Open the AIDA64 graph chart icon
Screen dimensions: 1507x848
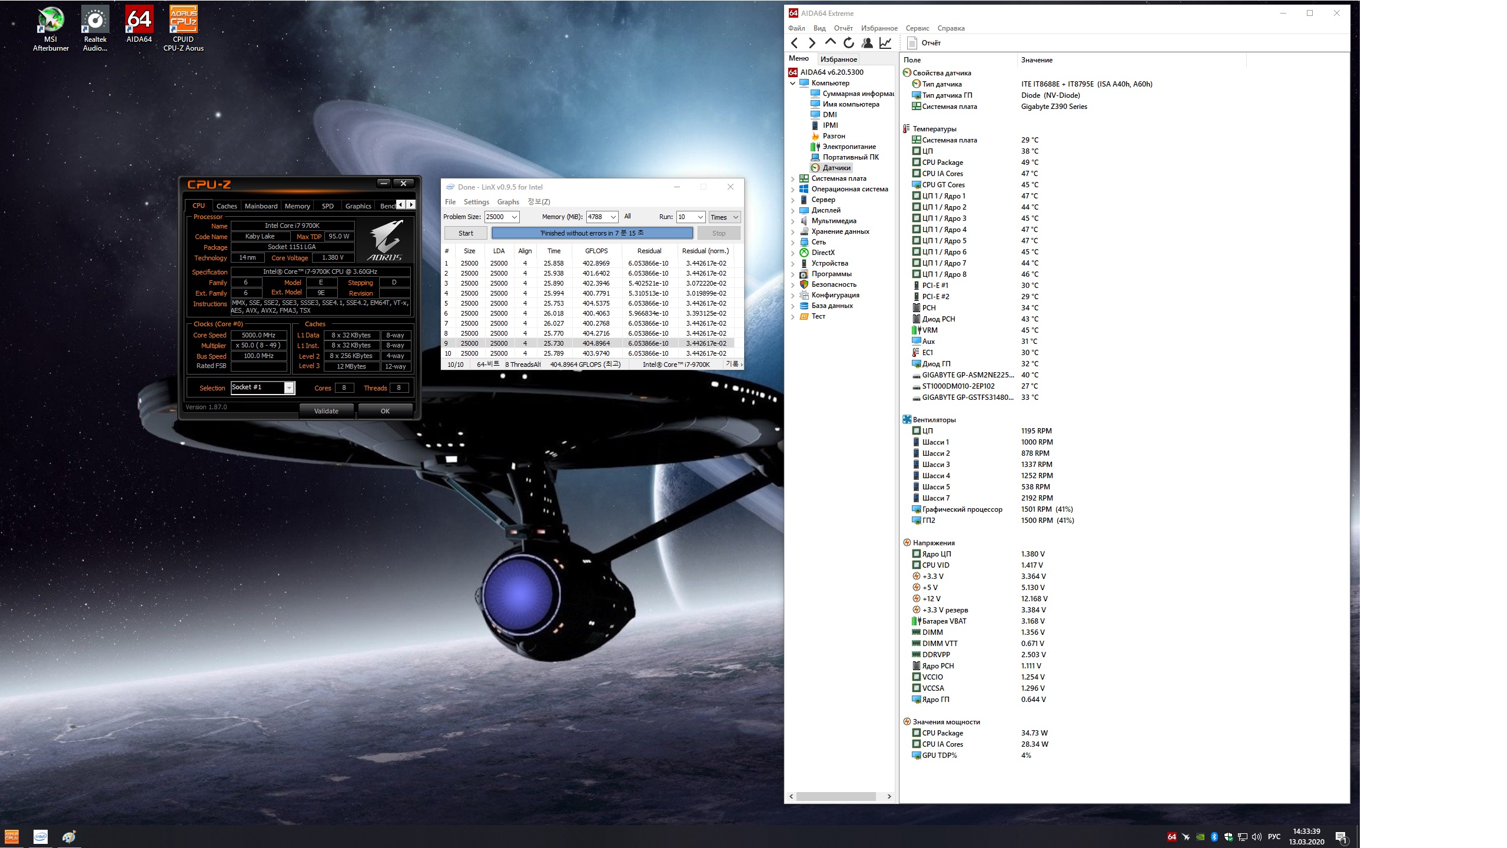tap(885, 42)
